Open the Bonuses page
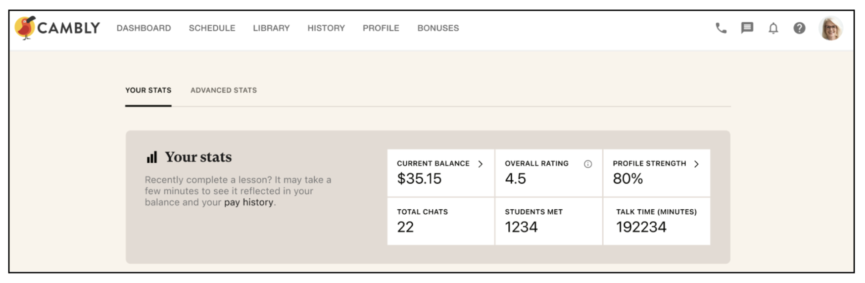The width and height of the screenshot is (865, 283). (438, 28)
